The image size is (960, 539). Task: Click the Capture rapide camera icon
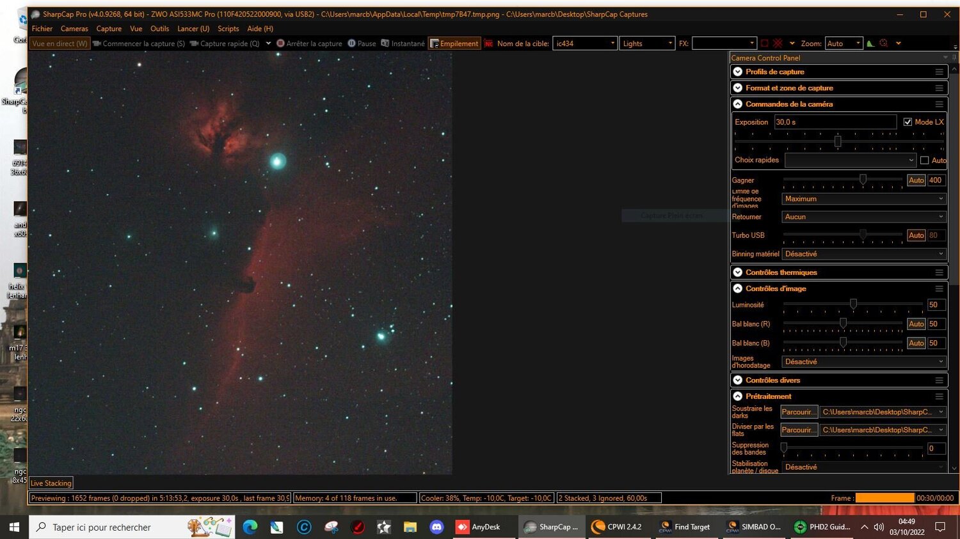point(195,43)
